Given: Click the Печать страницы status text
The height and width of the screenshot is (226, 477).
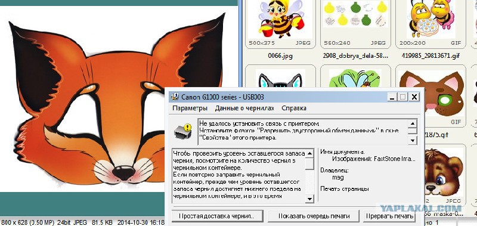Looking at the screenshot, I should pyautogui.click(x=345, y=189).
